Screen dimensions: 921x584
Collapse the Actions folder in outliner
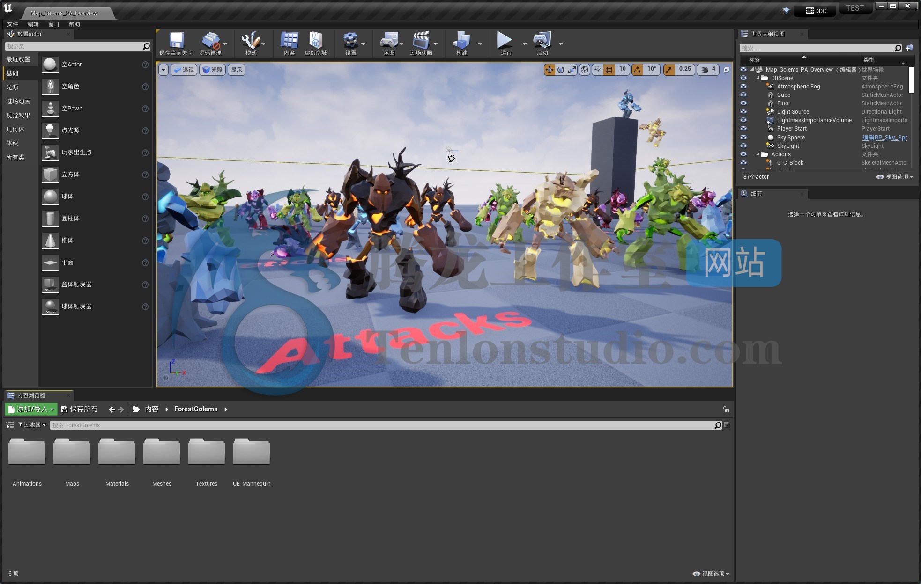point(758,154)
